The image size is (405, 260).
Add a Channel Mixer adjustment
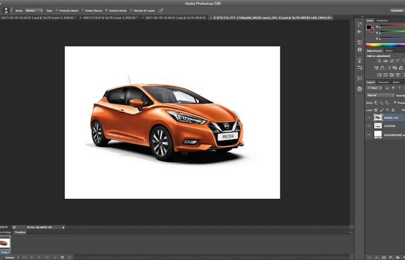[x=401, y=68]
